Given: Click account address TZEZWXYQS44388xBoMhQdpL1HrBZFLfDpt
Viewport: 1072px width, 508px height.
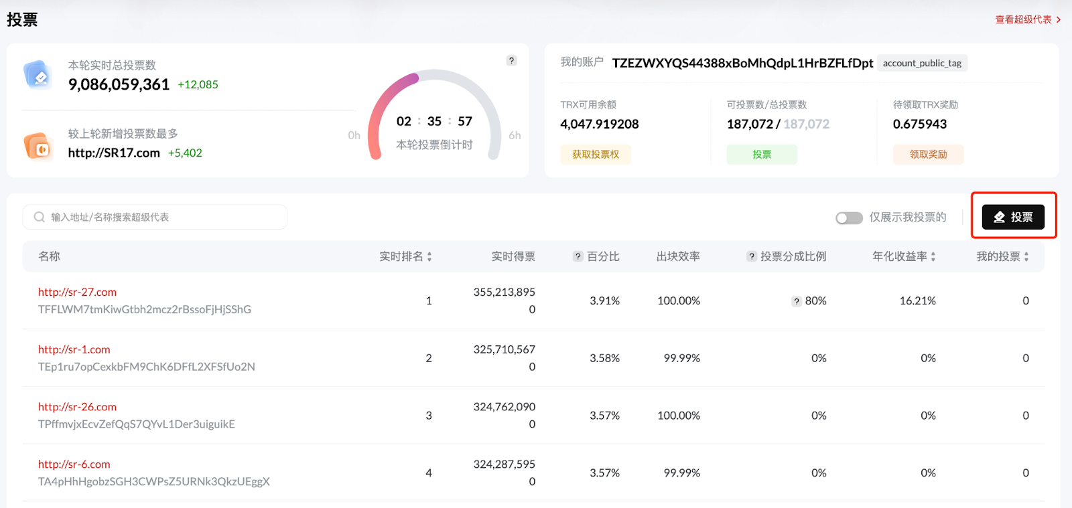Looking at the screenshot, I should [742, 63].
